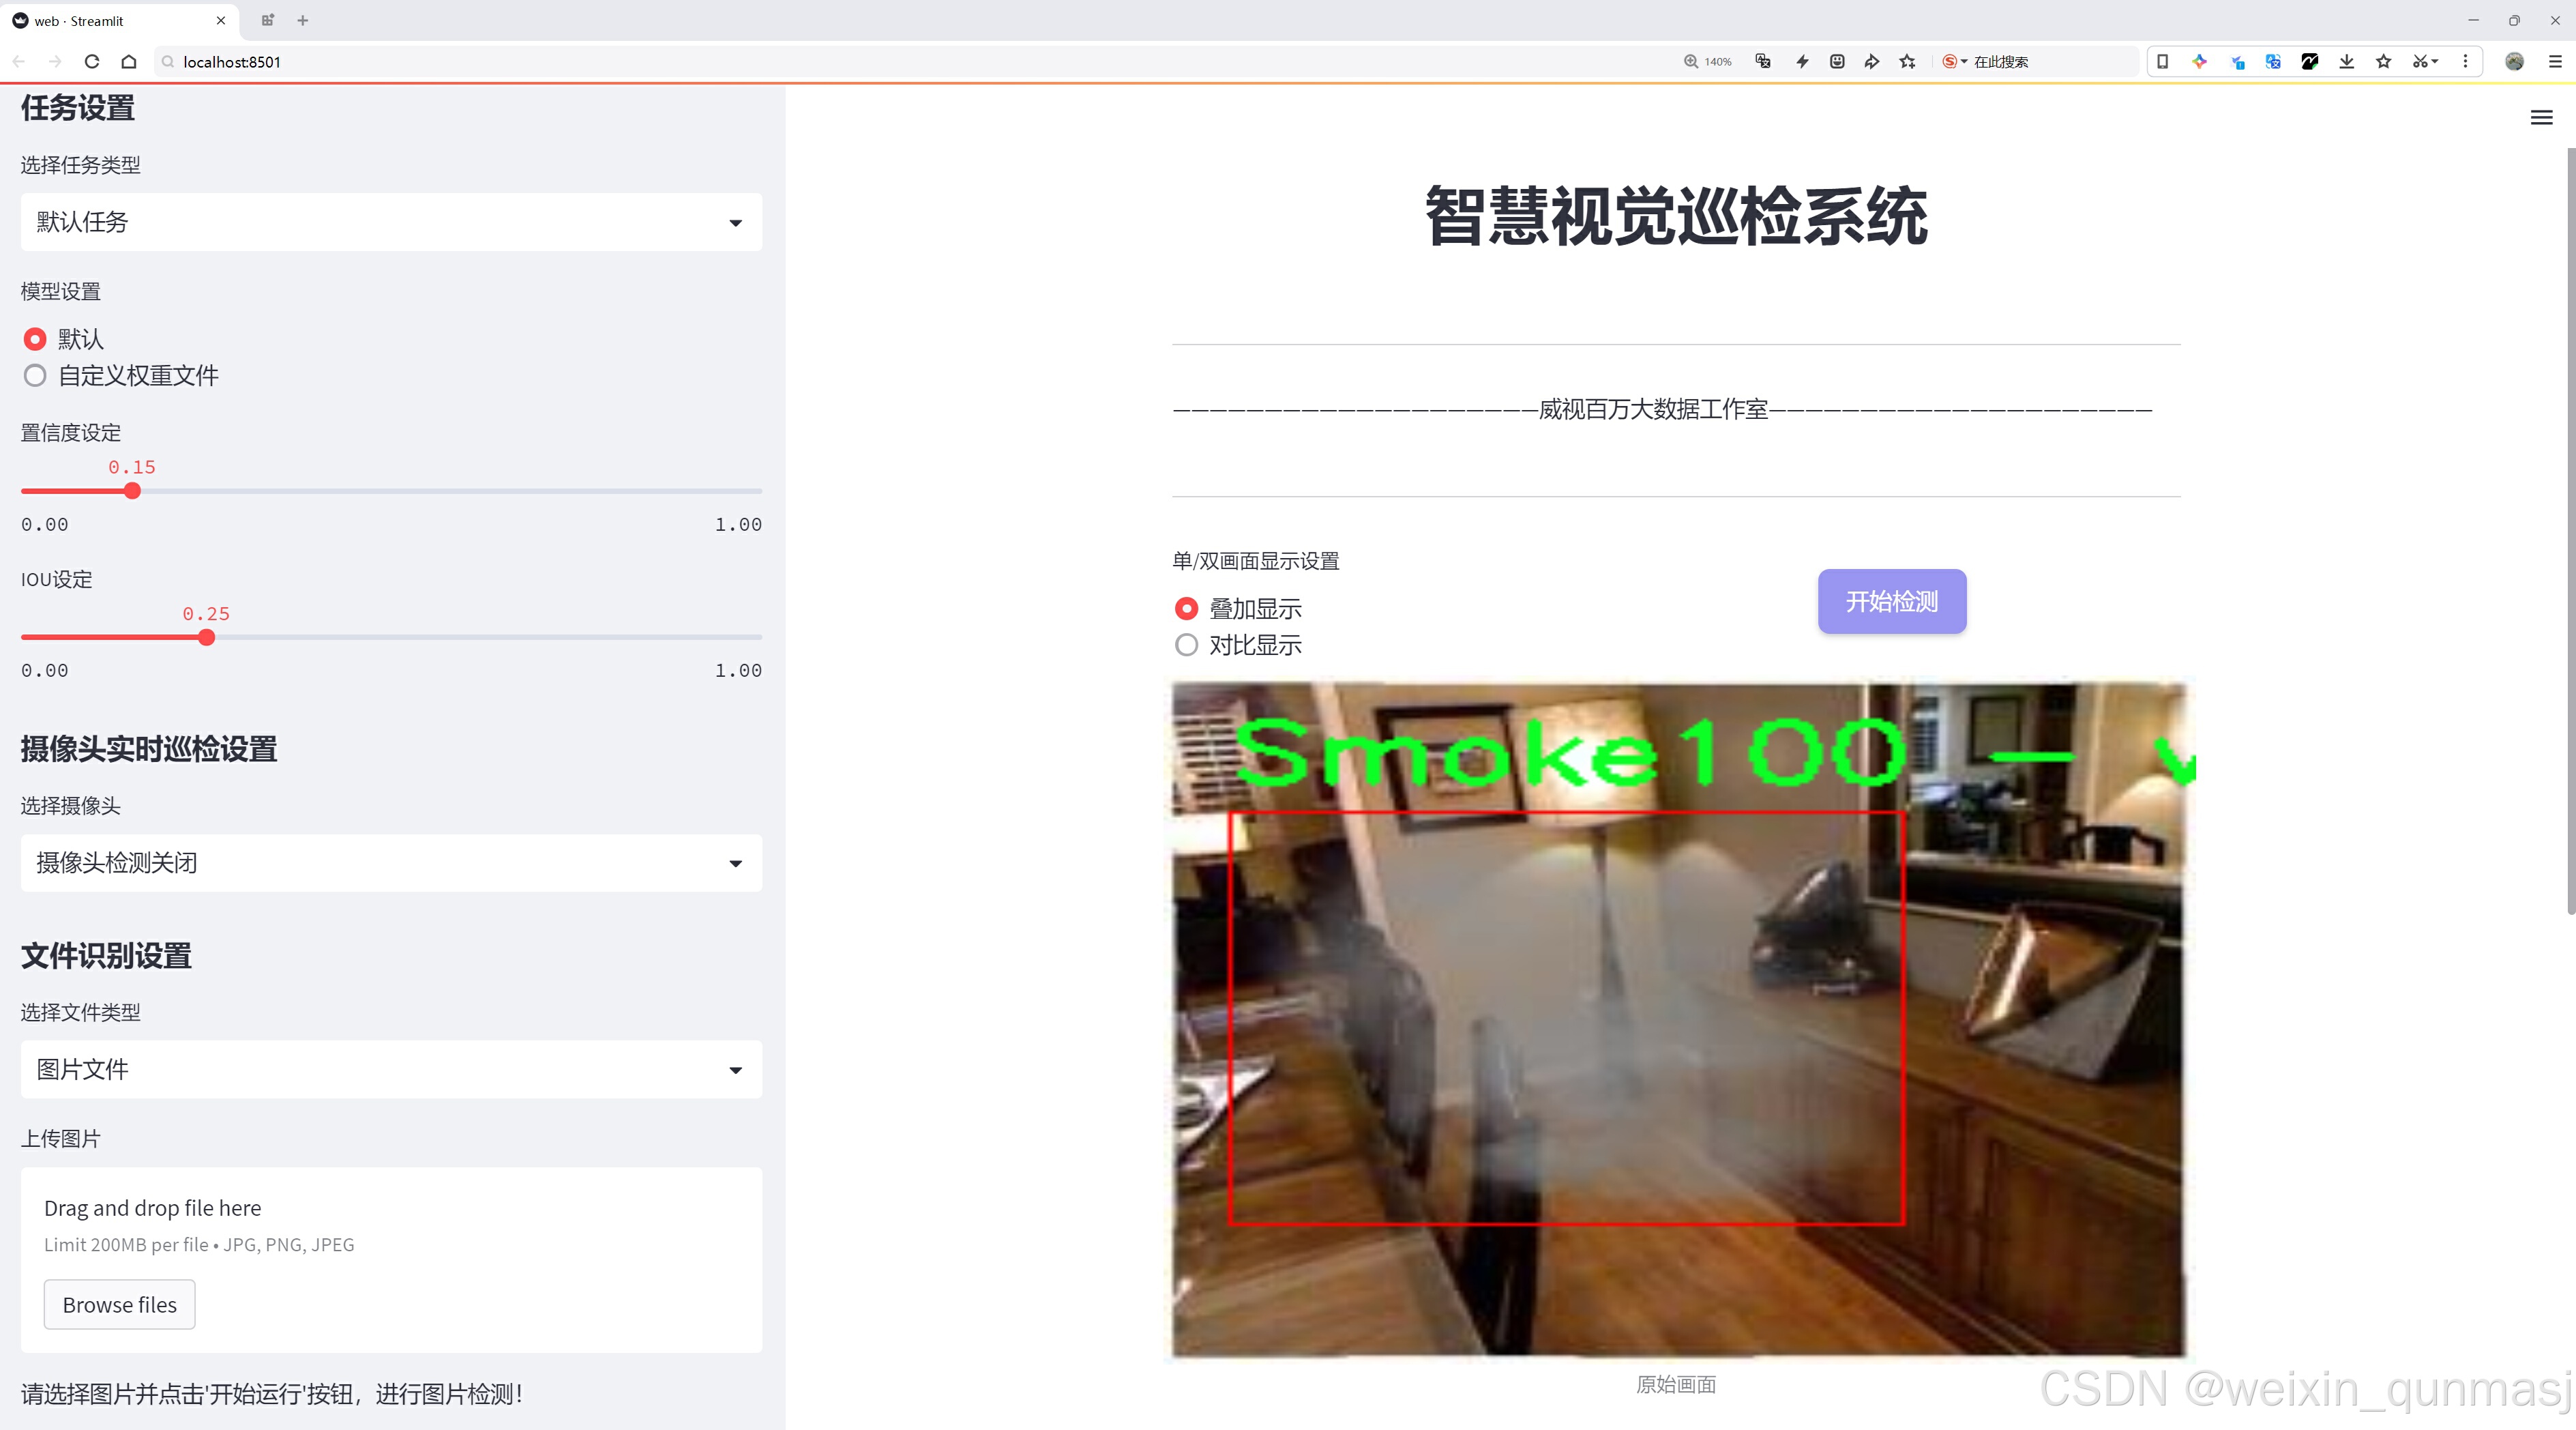This screenshot has height=1430, width=2576.
Task: Open a new browser tab
Action: [303, 20]
